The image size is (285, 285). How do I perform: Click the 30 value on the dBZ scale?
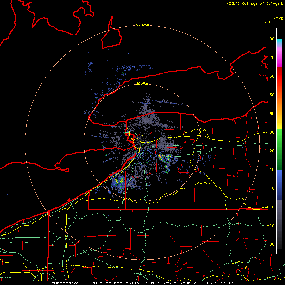pos(272,132)
